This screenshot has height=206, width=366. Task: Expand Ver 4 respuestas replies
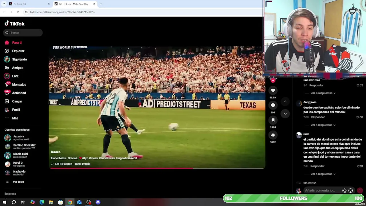coord(323,93)
